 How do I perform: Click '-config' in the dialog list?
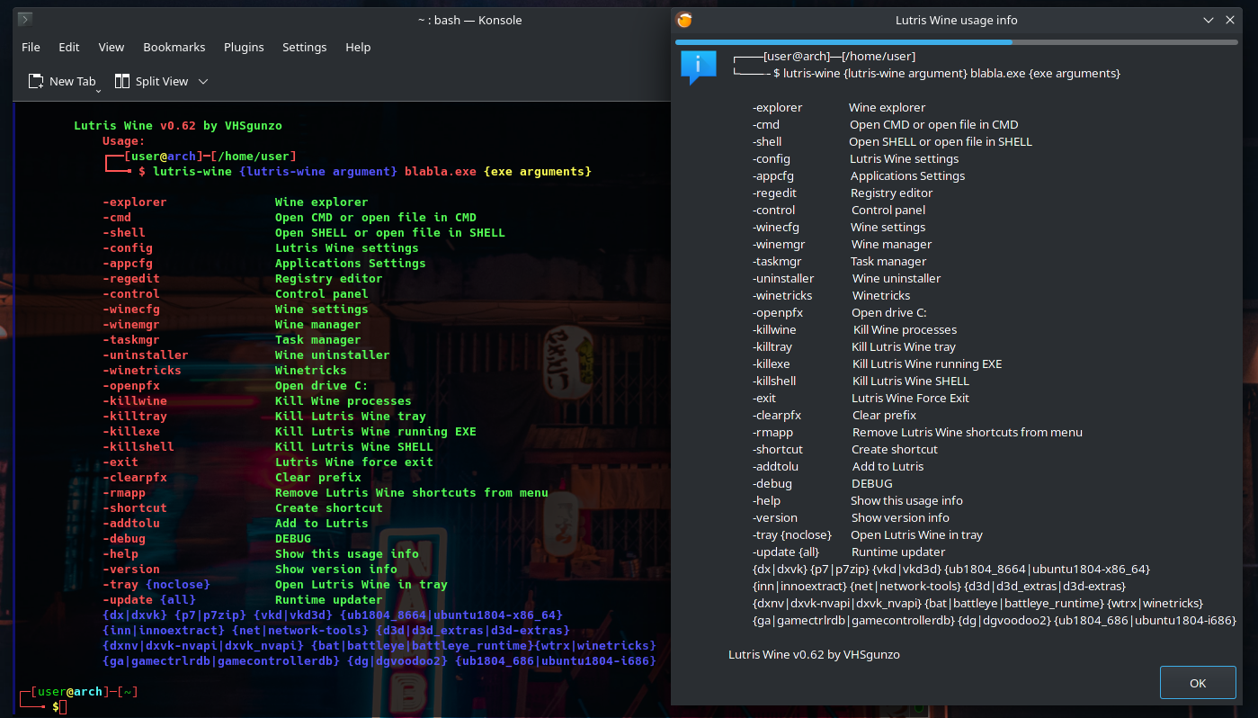tap(772, 158)
